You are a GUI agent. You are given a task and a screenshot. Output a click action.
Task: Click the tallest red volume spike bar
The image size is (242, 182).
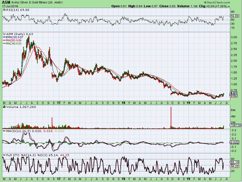[171, 118]
